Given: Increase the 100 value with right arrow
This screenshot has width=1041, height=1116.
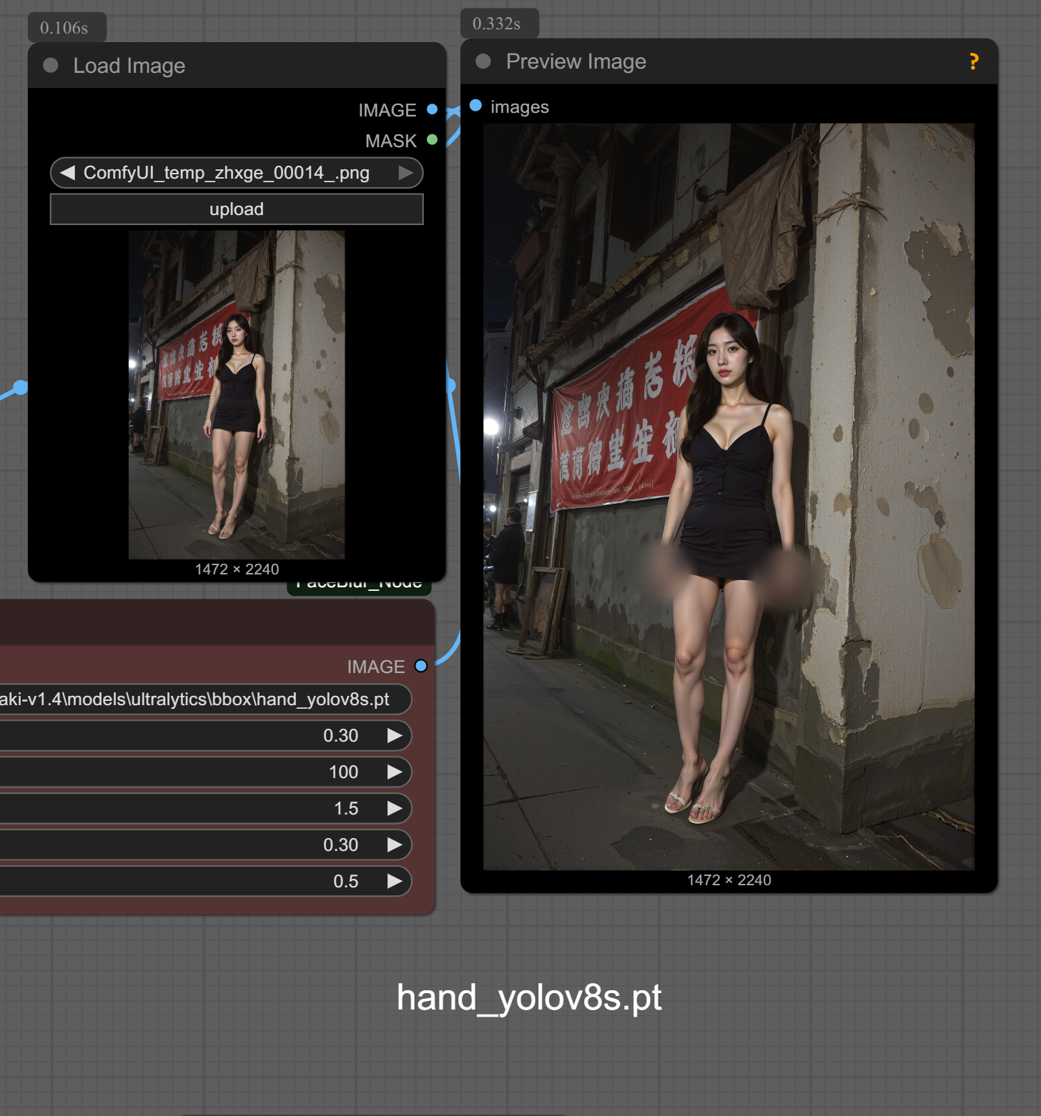Looking at the screenshot, I should pyautogui.click(x=394, y=772).
